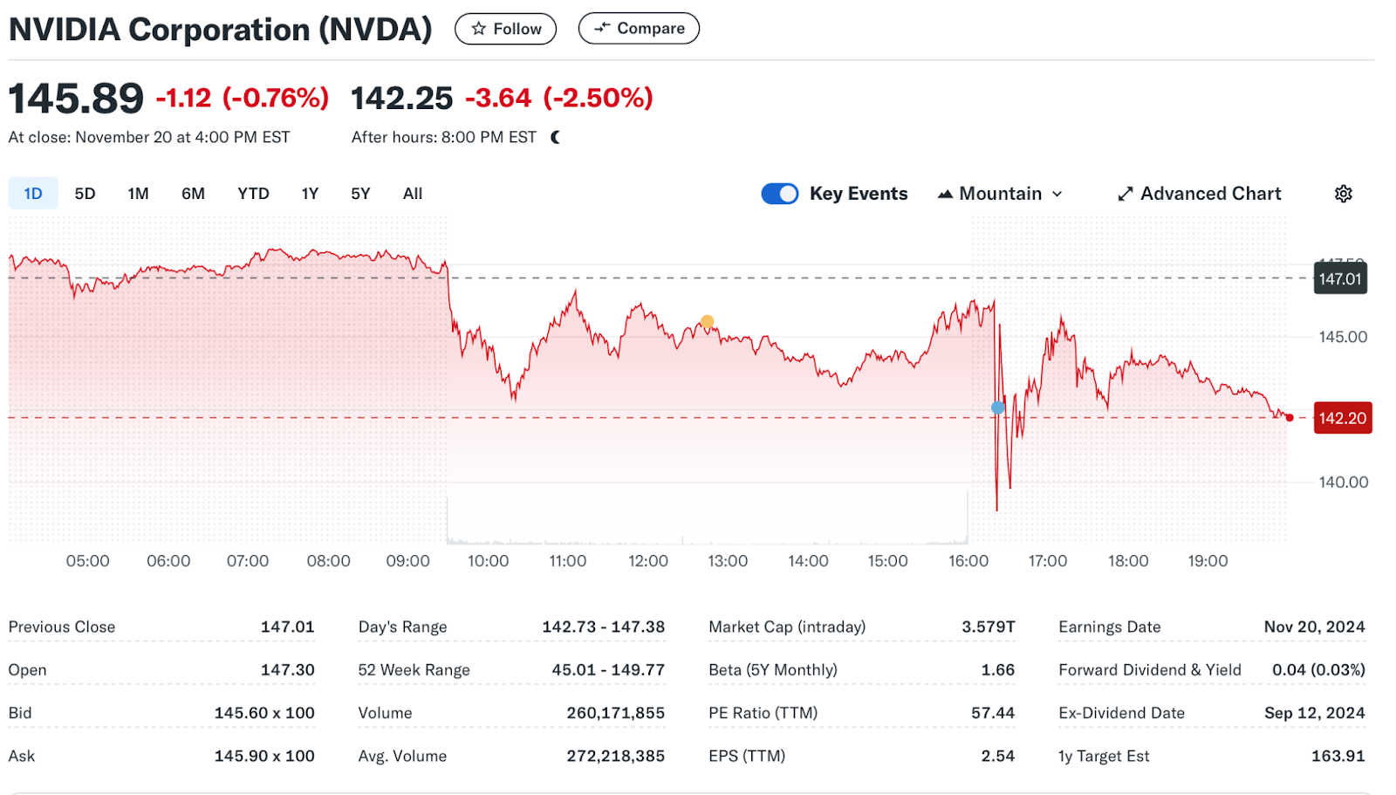Click the orange key event dot
Screen dimensions: 1396x795
coord(707,322)
